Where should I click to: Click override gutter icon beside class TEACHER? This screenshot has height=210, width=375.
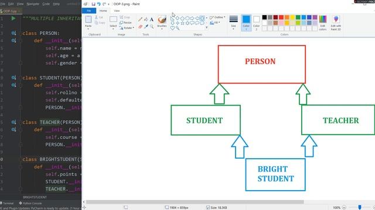tap(13, 122)
